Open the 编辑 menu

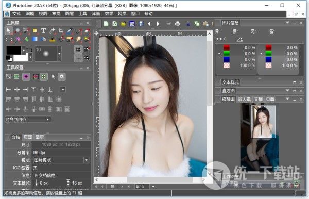[x=29, y=14]
